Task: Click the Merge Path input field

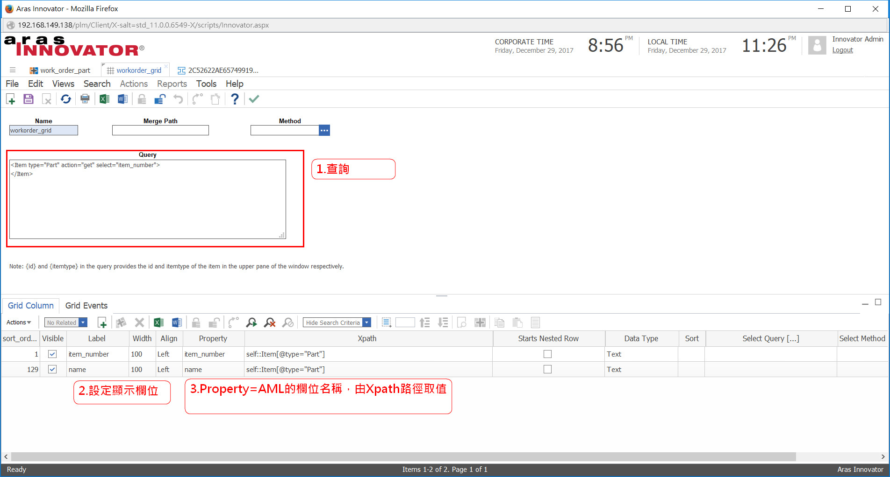Action: point(160,130)
